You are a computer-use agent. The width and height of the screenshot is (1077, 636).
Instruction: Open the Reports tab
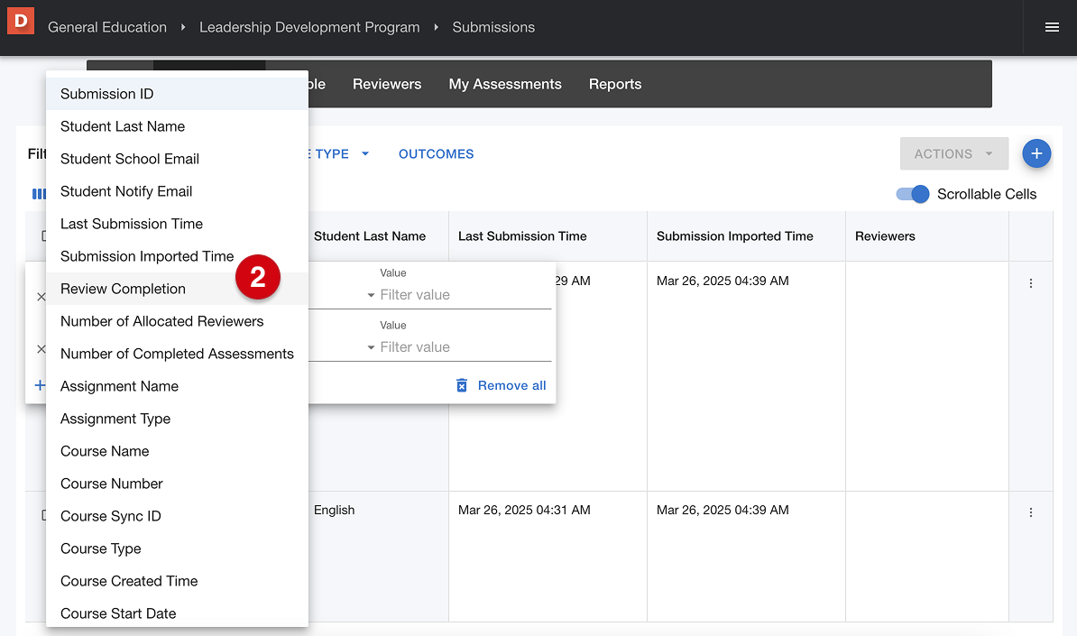coord(615,84)
